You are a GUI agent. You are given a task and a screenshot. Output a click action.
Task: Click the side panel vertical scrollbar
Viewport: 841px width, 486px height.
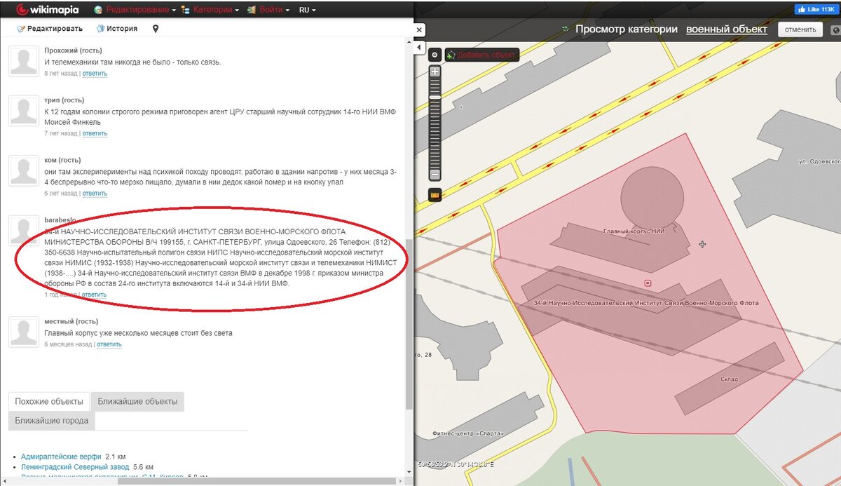tap(409, 323)
